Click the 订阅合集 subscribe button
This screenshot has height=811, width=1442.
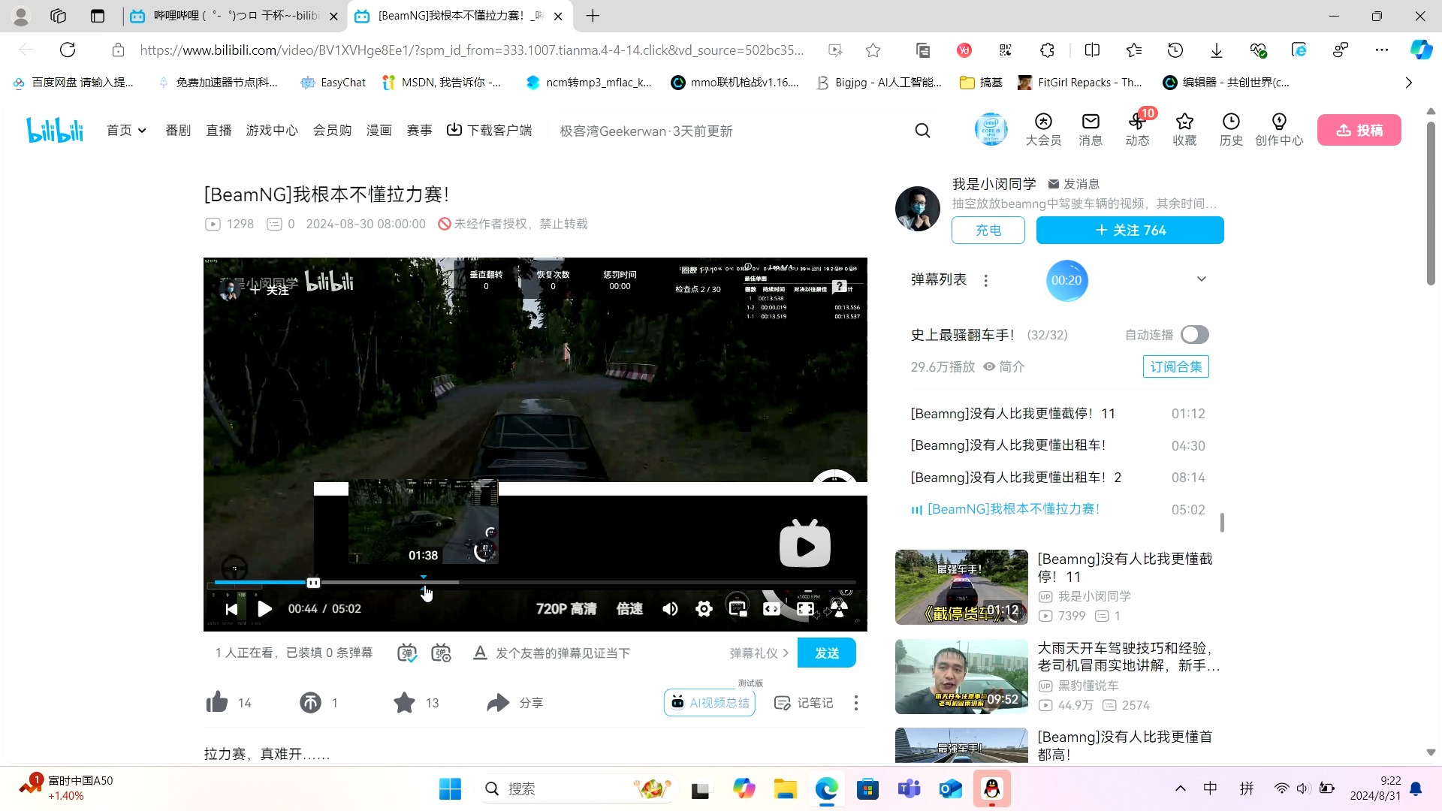pyautogui.click(x=1175, y=367)
